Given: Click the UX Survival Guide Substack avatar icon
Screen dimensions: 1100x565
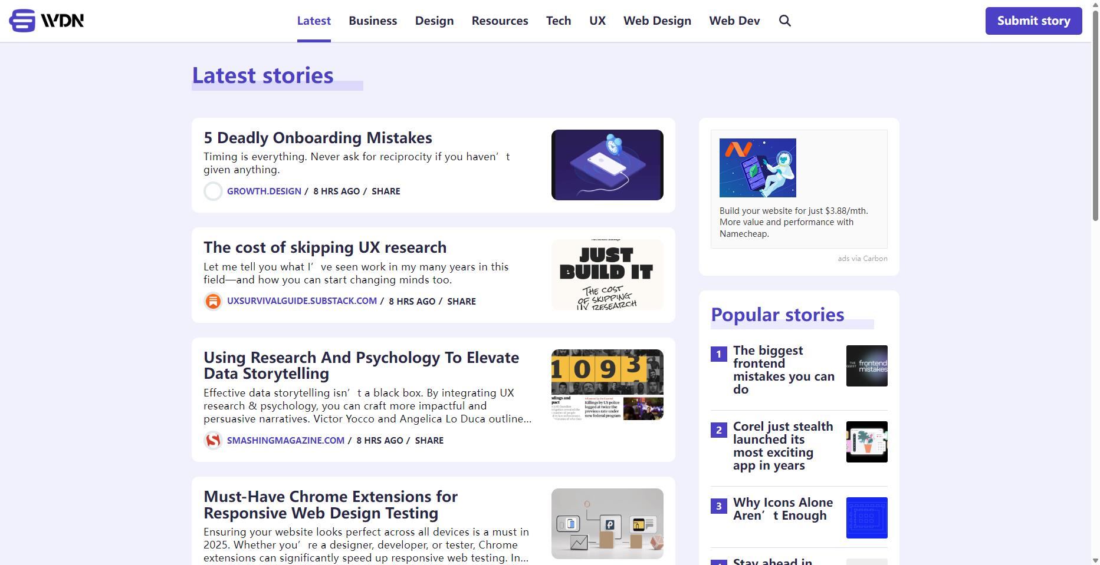Looking at the screenshot, I should click(x=213, y=301).
